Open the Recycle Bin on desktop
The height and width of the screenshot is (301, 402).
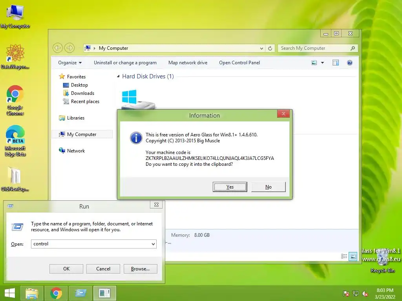click(x=382, y=261)
